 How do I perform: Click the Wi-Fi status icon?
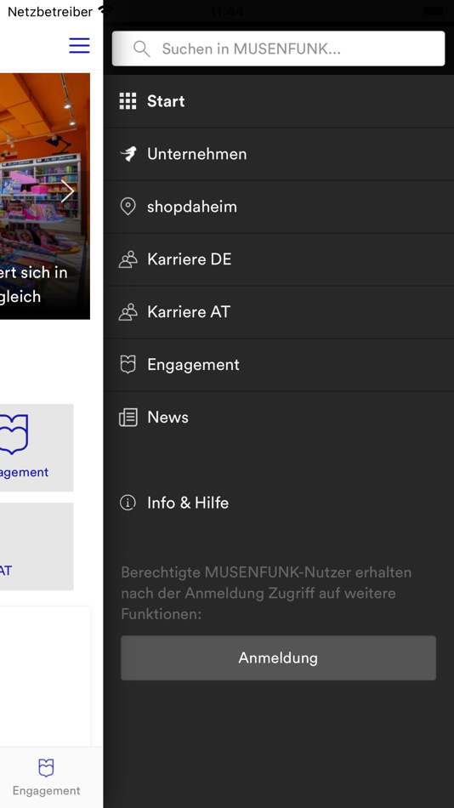tap(105, 10)
